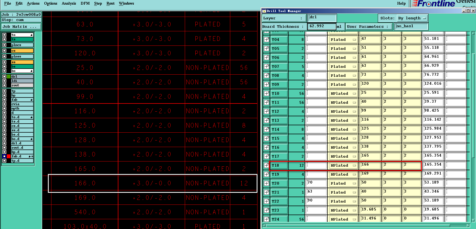Click the drill symbol icon for T19
The image size is (476, 229).
266,174
